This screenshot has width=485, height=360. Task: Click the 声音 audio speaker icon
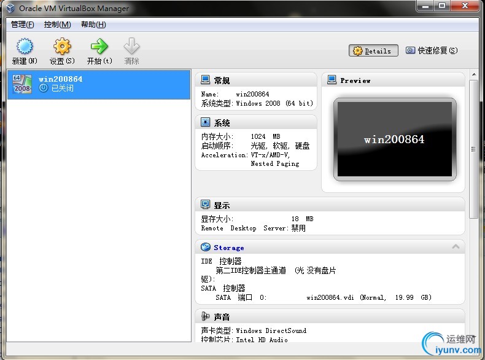(x=205, y=316)
